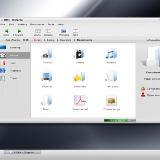Open the History menu
Image resolution: width=160 pixels, height=160 pixels.
[22, 24]
